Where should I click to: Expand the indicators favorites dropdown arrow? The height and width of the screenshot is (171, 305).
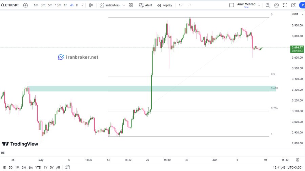pos(124,5)
